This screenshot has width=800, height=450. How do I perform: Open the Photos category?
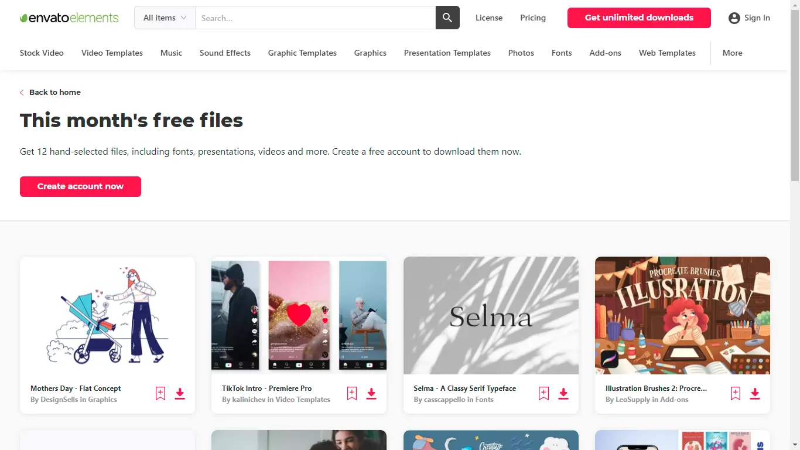tap(521, 53)
